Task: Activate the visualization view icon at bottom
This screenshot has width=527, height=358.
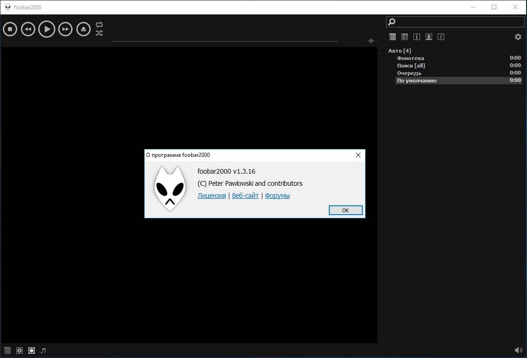Action: [32, 351]
